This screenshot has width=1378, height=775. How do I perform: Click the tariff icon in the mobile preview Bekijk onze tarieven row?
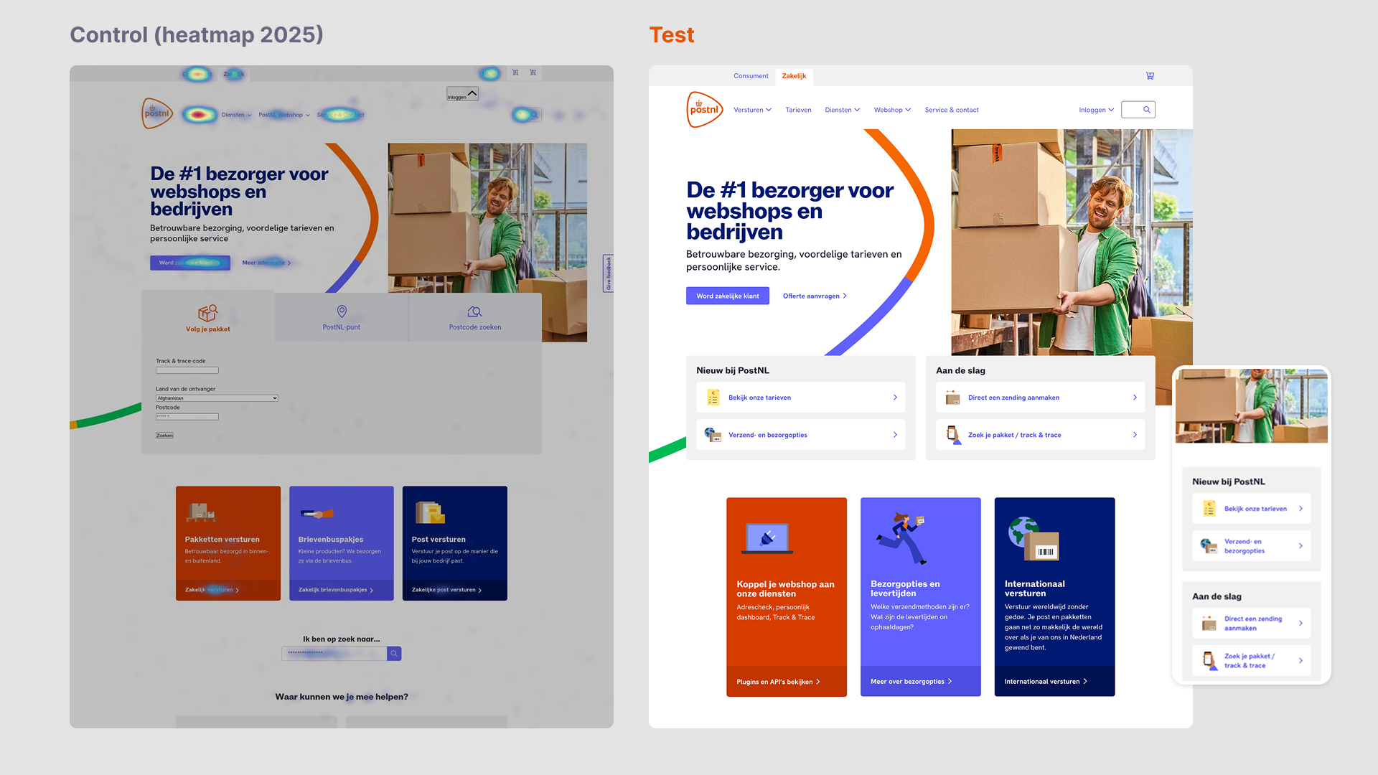click(1209, 509)
